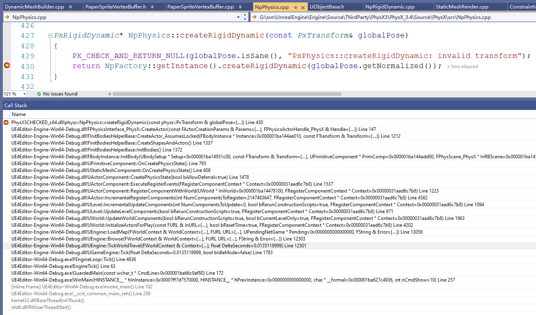
Task: Click the breakpoint marker on line 430
Action: coord(6,66)
